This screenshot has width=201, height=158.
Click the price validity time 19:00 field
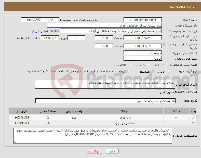(x=104, y=46)
